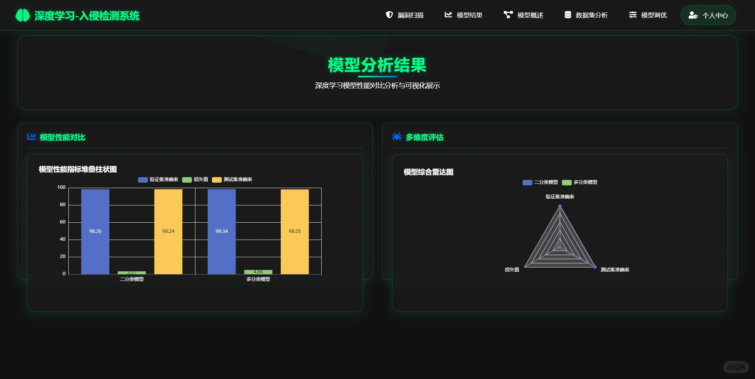
Task: Open 个人中心
Action: tap(708, 15)
